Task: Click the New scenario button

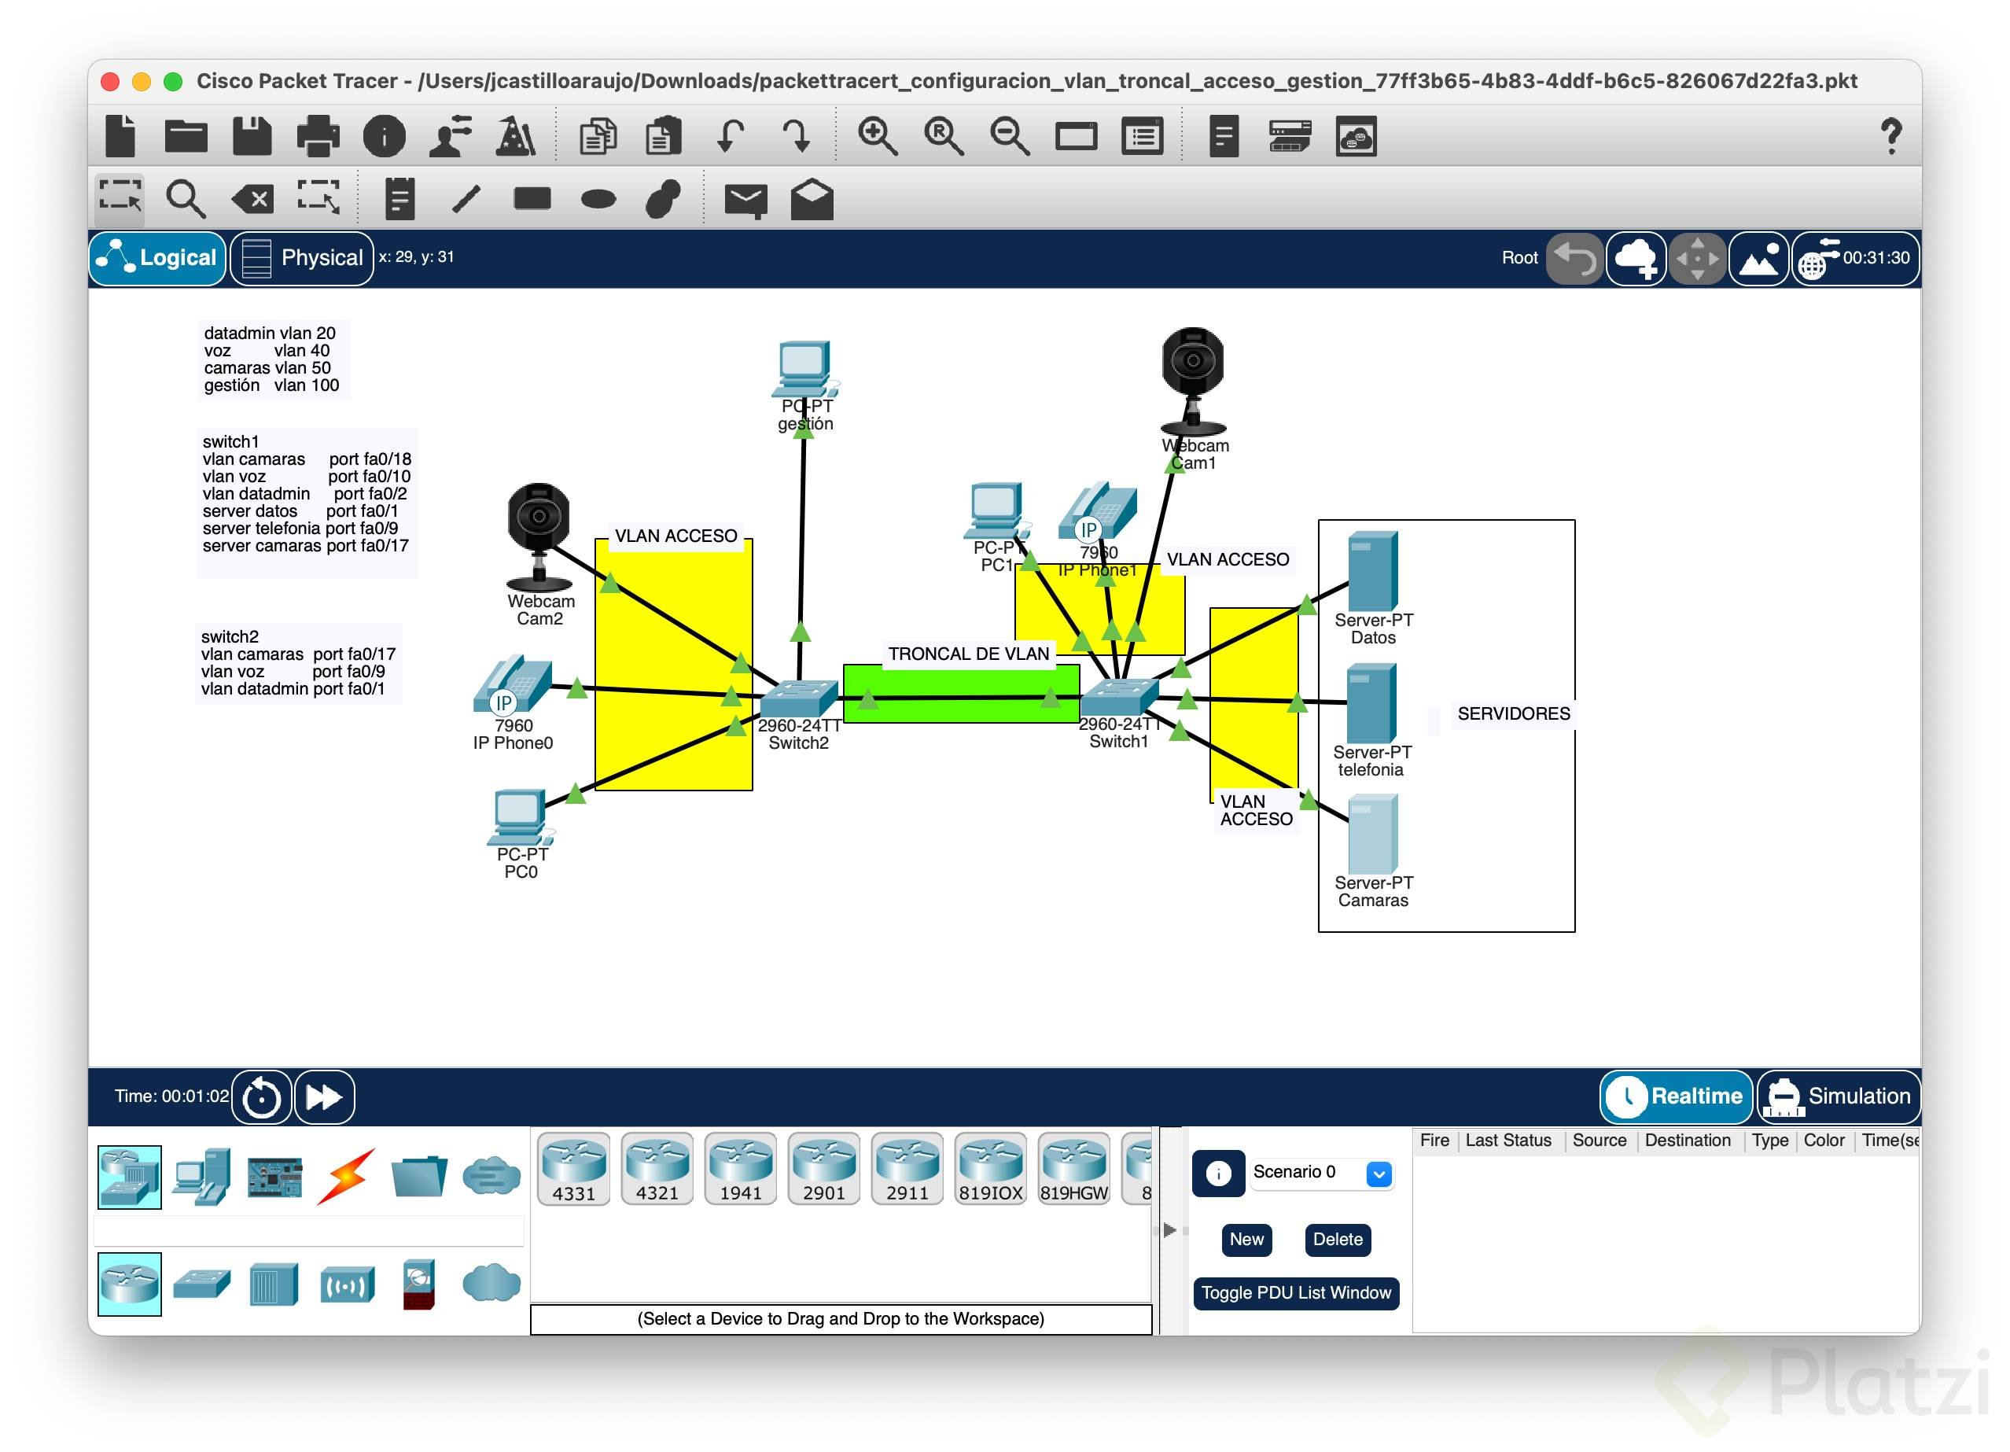Action: pos(1246,1240)
